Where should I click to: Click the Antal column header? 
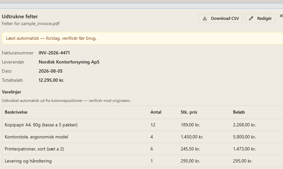(x=156, y=112)
